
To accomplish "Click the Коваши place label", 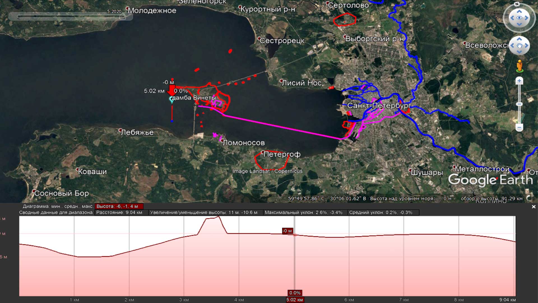I will (92, 172).
